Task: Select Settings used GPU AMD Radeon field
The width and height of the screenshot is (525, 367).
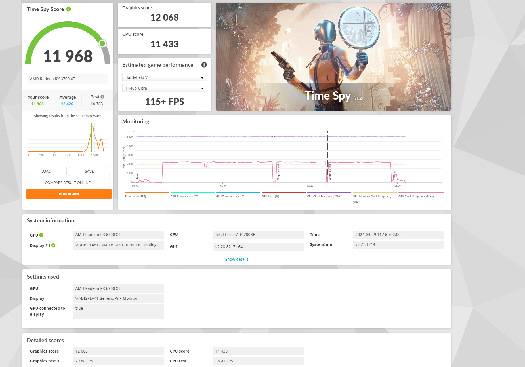Action: coord(118,288)
